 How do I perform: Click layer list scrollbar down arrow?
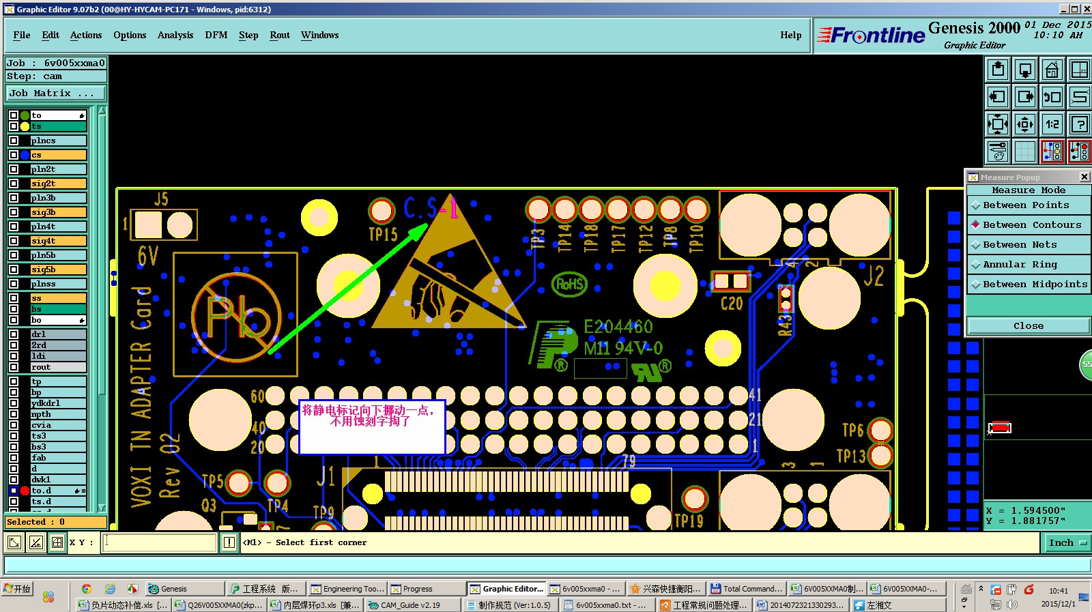coord(102,508)
